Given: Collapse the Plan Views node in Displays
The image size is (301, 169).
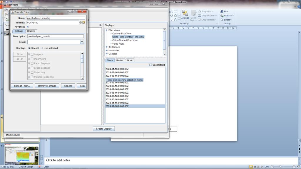Looking at the screenshot, I should 106,30.
